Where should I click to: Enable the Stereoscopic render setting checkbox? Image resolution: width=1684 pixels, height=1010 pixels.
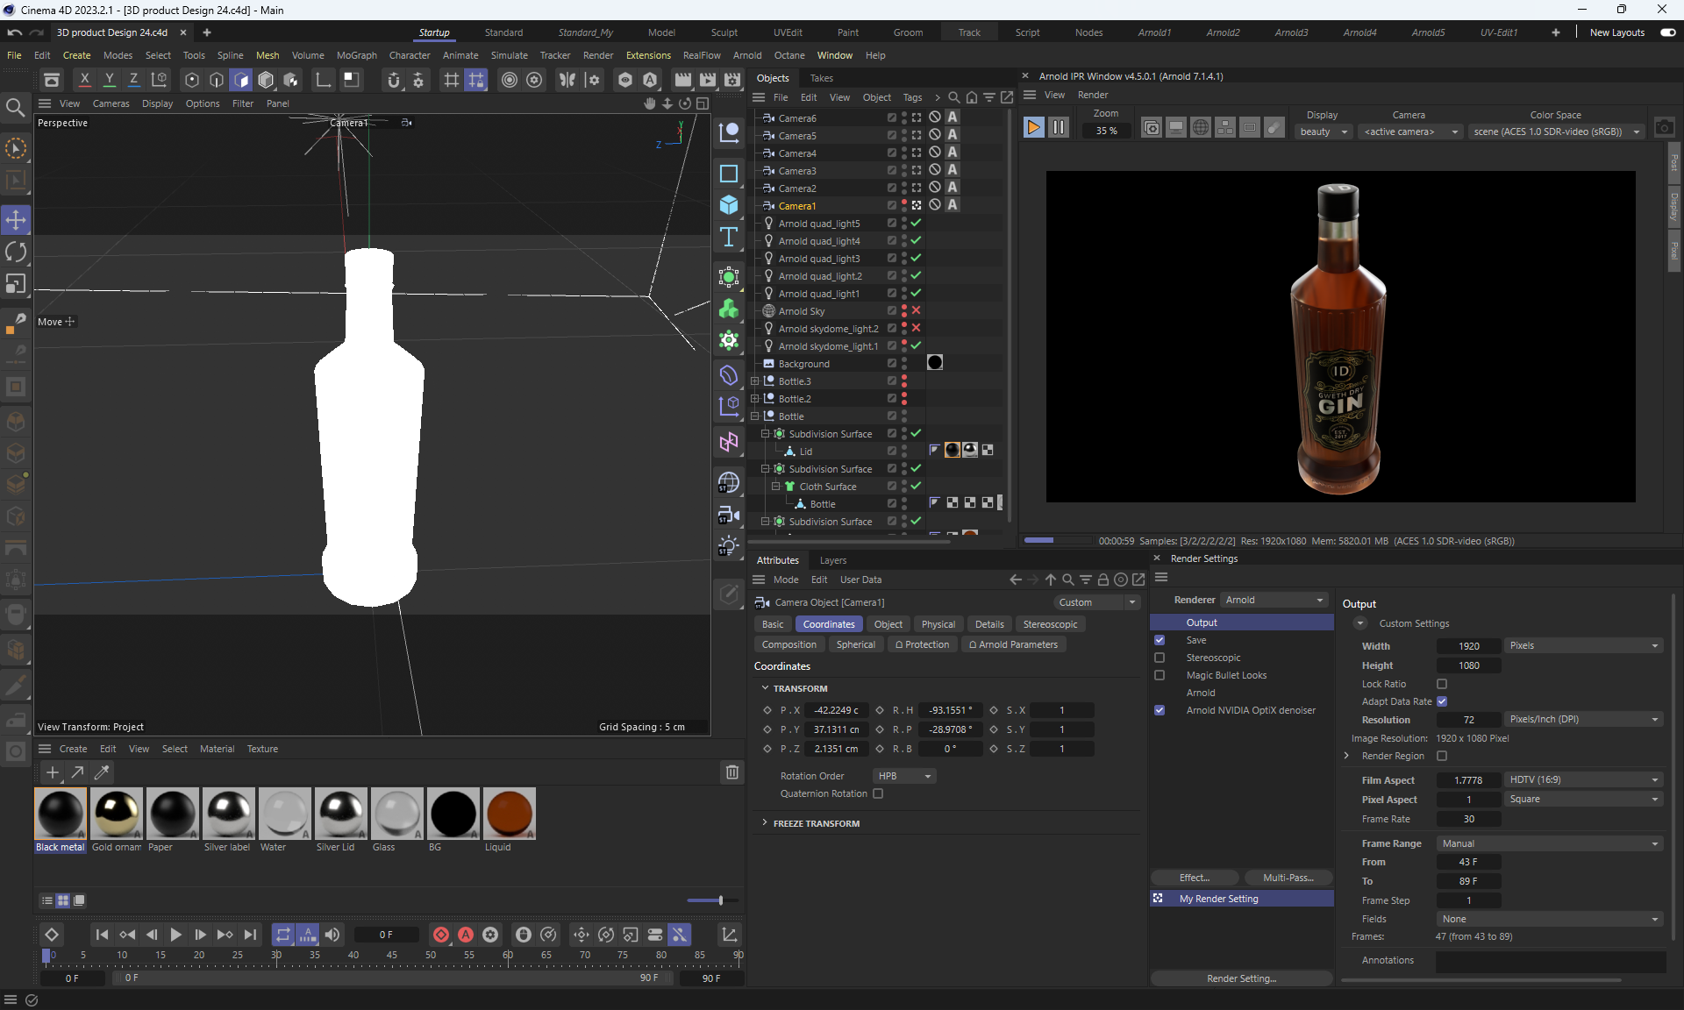(x=1160, y=658)
